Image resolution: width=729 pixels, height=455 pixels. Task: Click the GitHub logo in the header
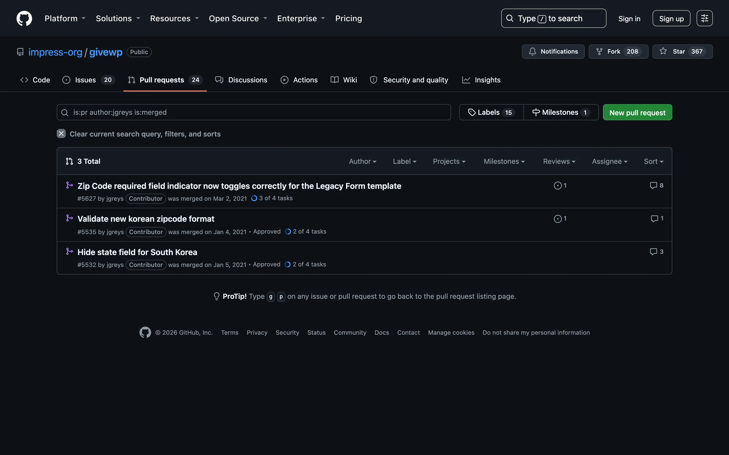pos(24,18)
